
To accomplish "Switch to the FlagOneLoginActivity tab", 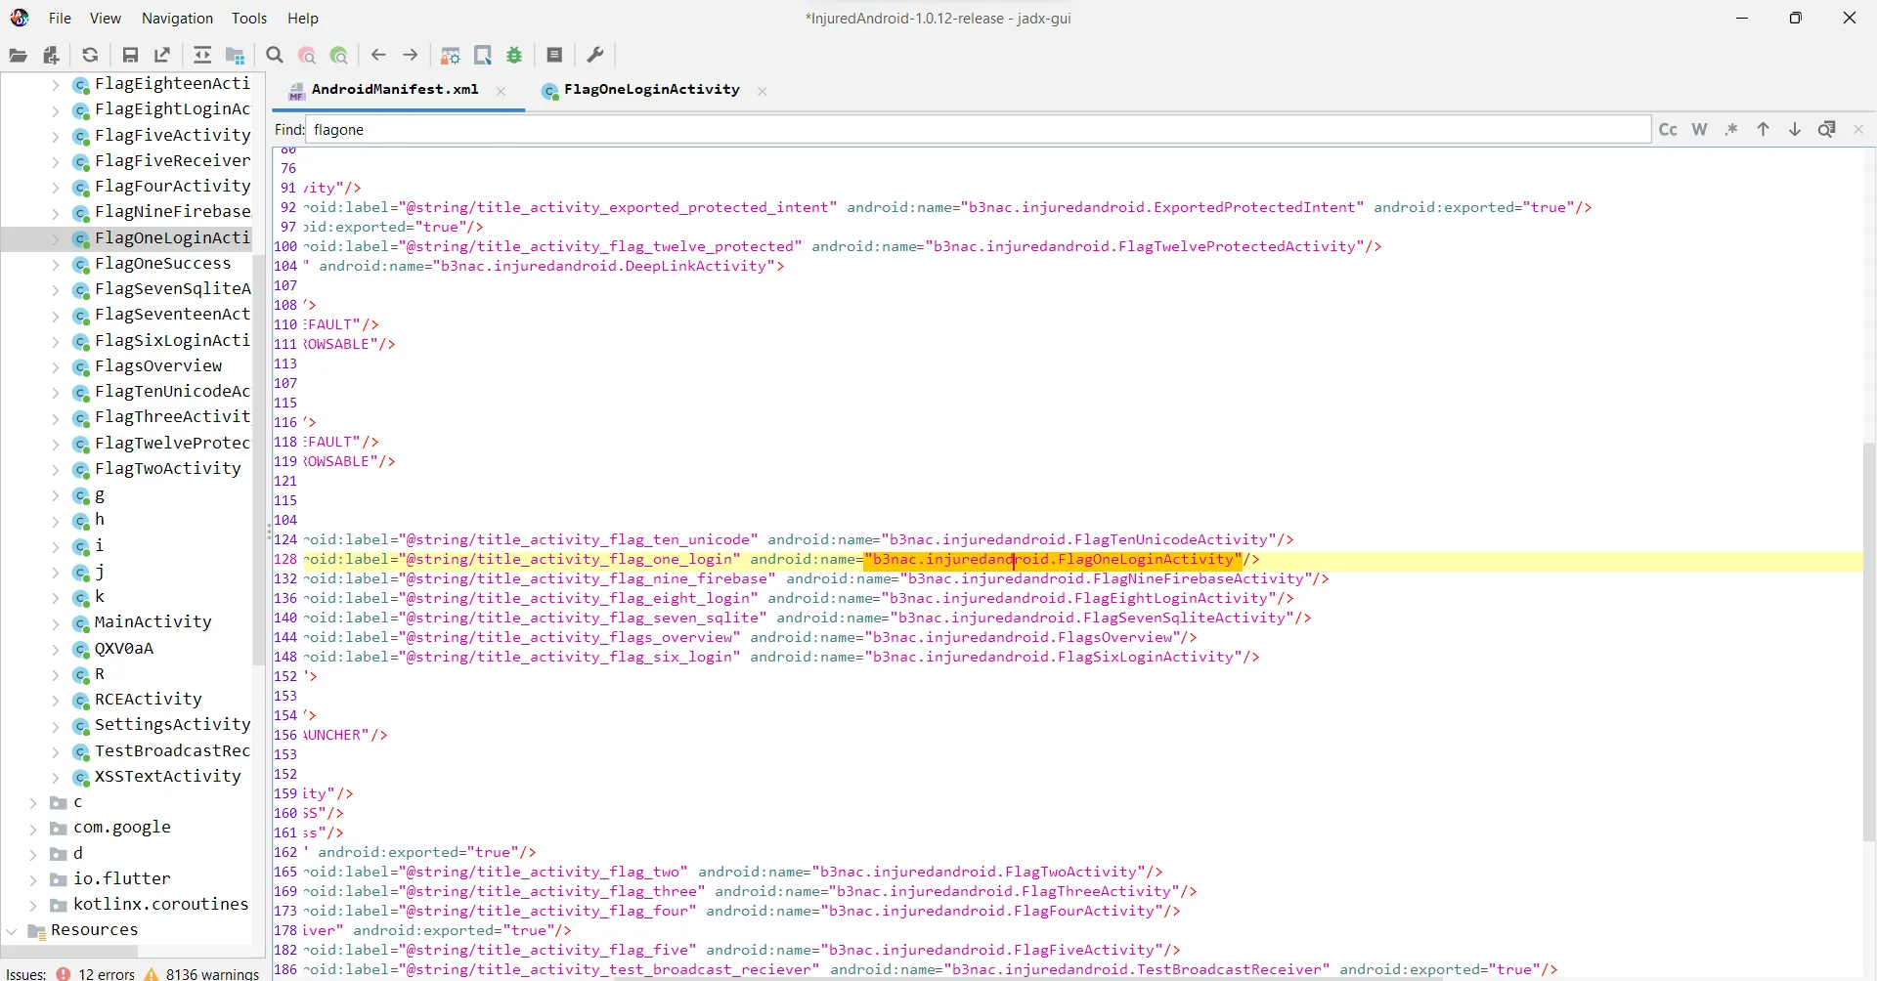I will point(651,90).
